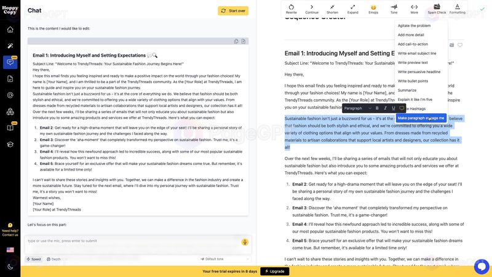Click the Email 5 list item in chat
The image size is (492, 277).
(x=141, y=166)
